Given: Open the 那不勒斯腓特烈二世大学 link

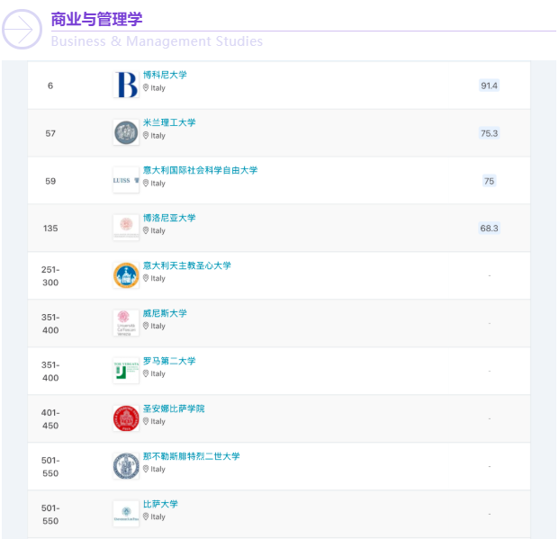Looking at the screenshot, I should point(191,456).
